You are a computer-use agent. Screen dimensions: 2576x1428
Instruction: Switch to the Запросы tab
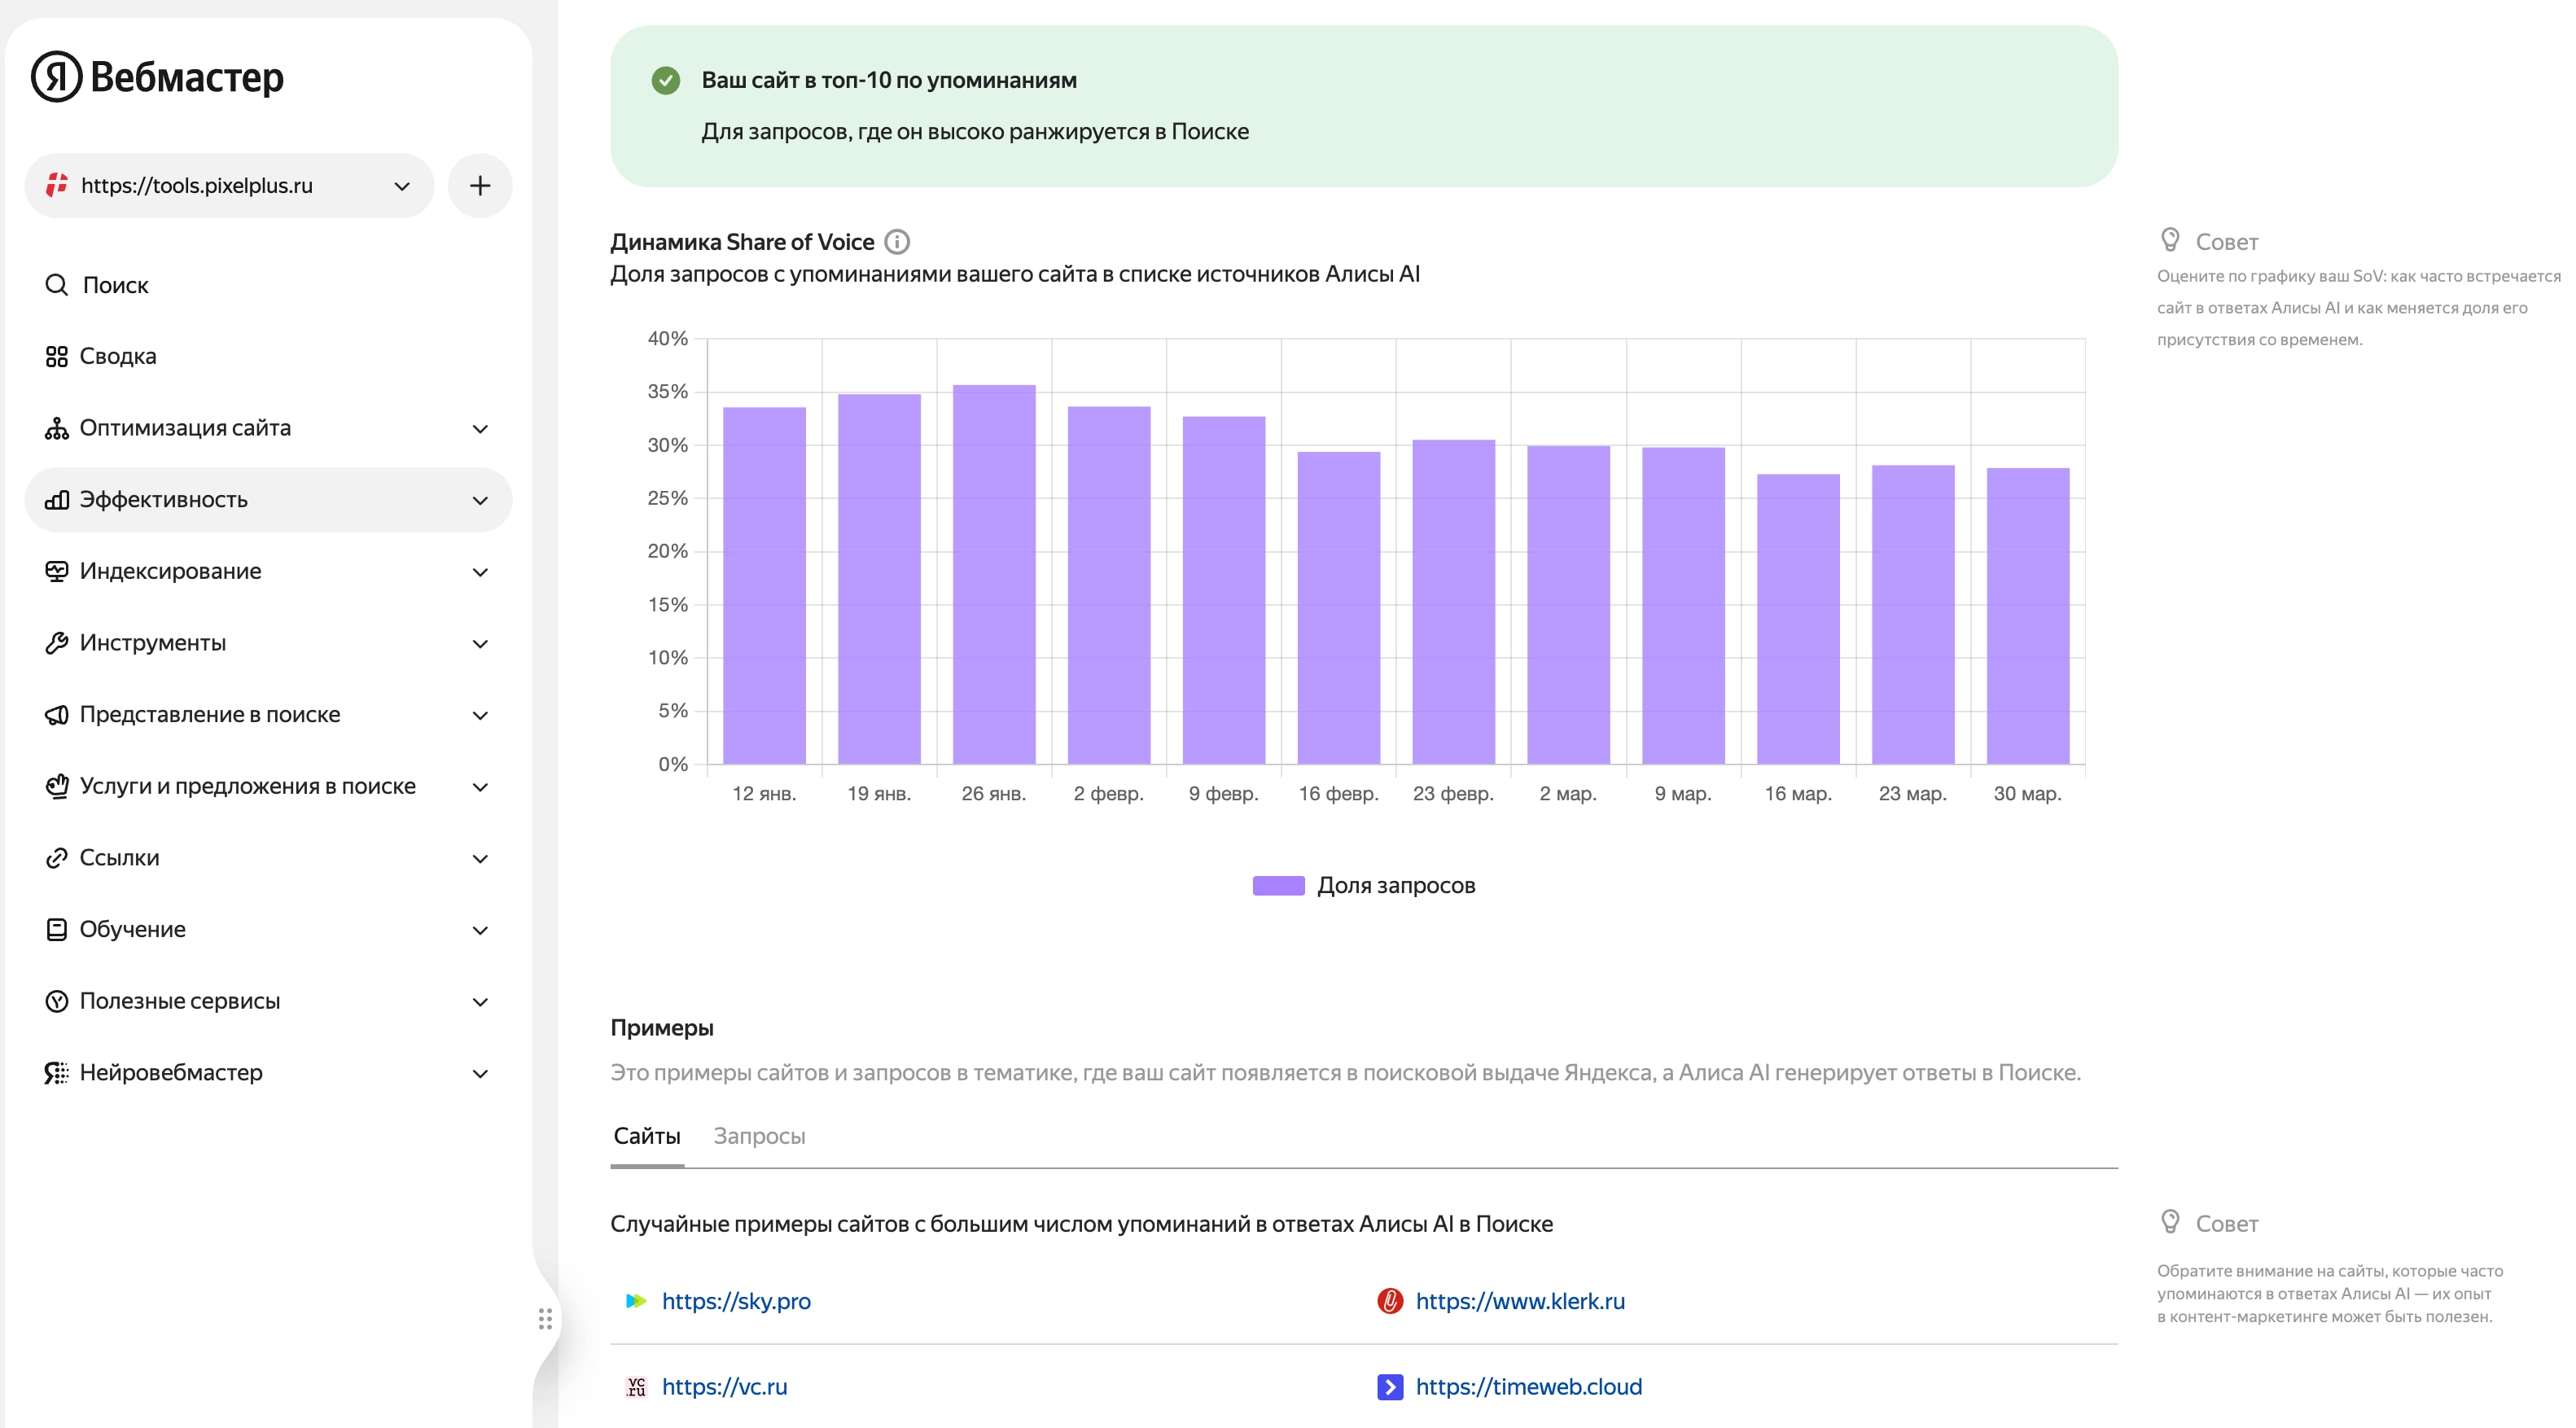click(x=759, y=1136)
